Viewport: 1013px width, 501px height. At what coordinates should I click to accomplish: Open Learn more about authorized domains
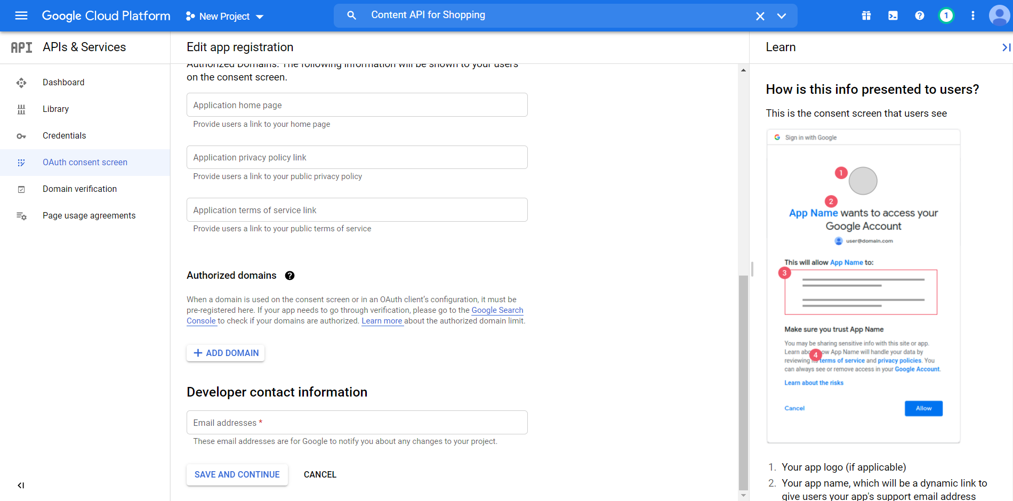point(382,321)
